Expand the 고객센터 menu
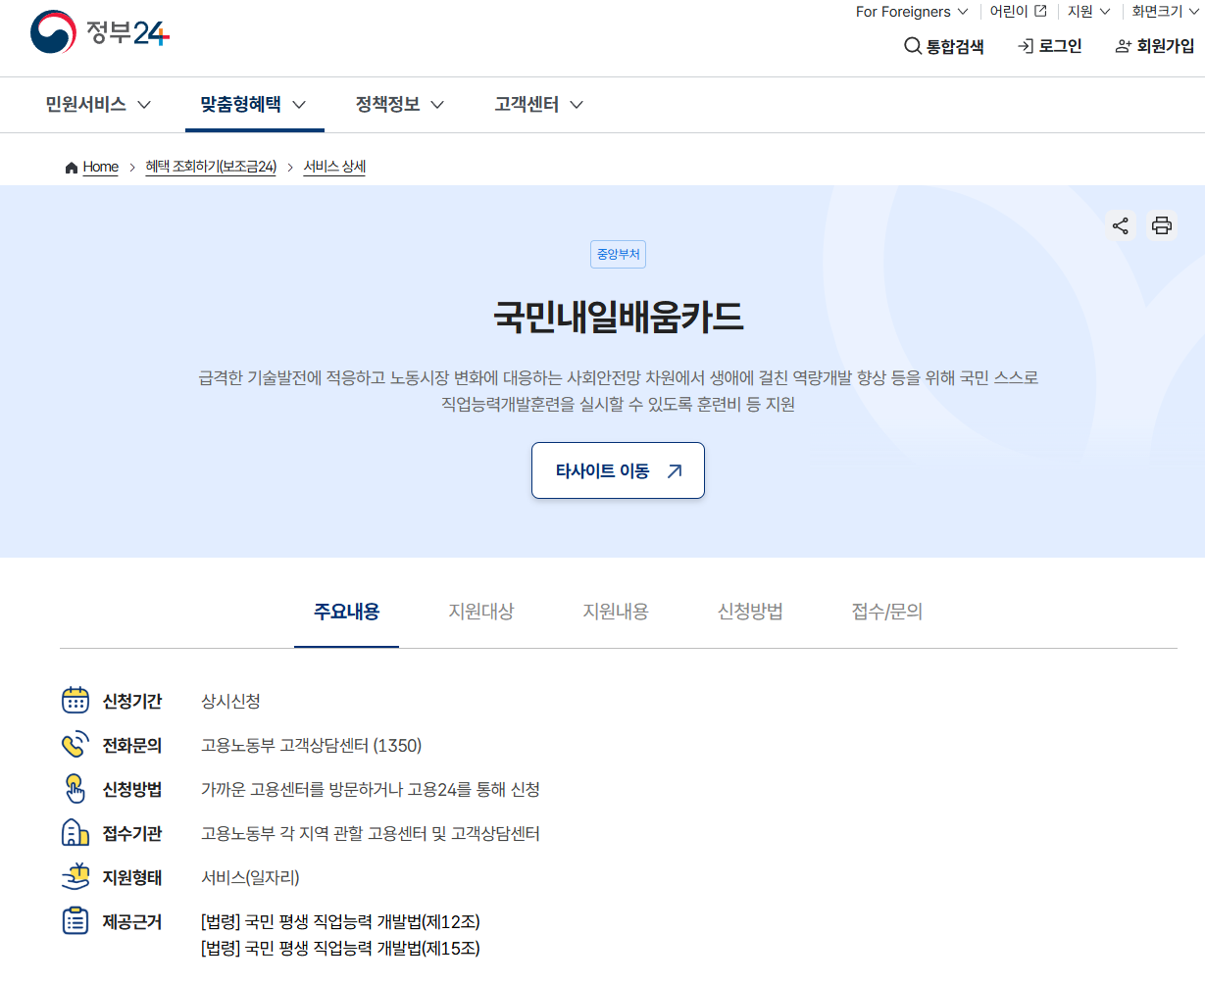The image size is (1205, 983). pyautogui.click(x=539, y=104)
